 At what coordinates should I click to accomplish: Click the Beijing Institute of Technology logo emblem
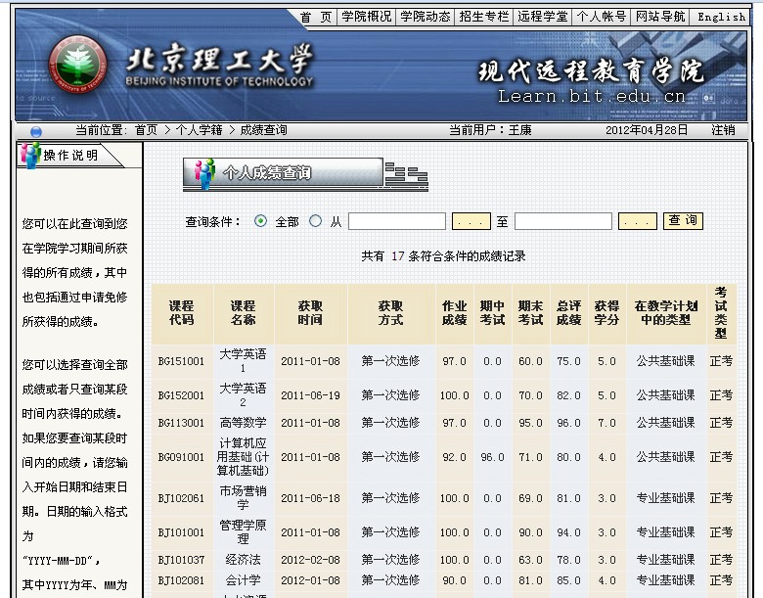(78, 66)
